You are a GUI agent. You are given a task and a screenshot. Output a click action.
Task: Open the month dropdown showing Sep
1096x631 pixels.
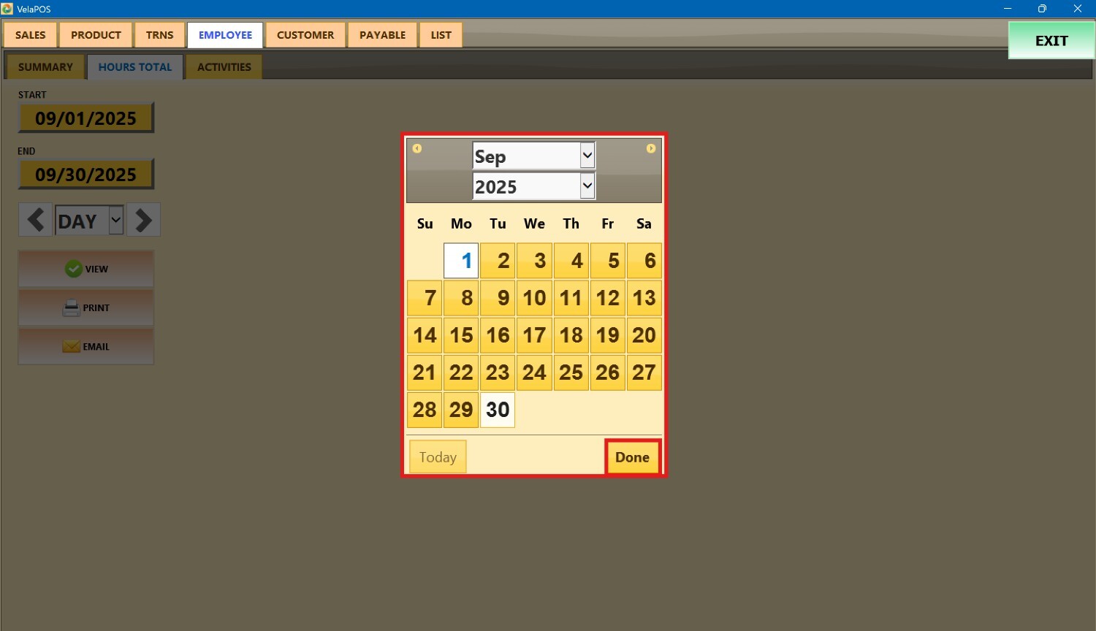533,156
